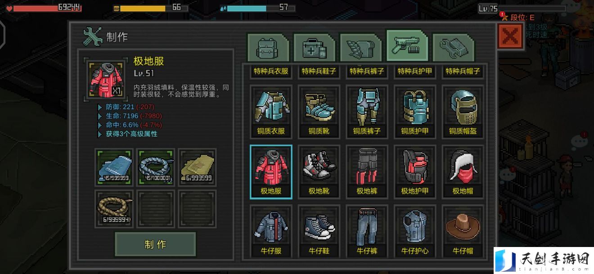Viewport: 594px width, 274px height.
Task: Open the gun and ammo tab
Action: point(407,46)
